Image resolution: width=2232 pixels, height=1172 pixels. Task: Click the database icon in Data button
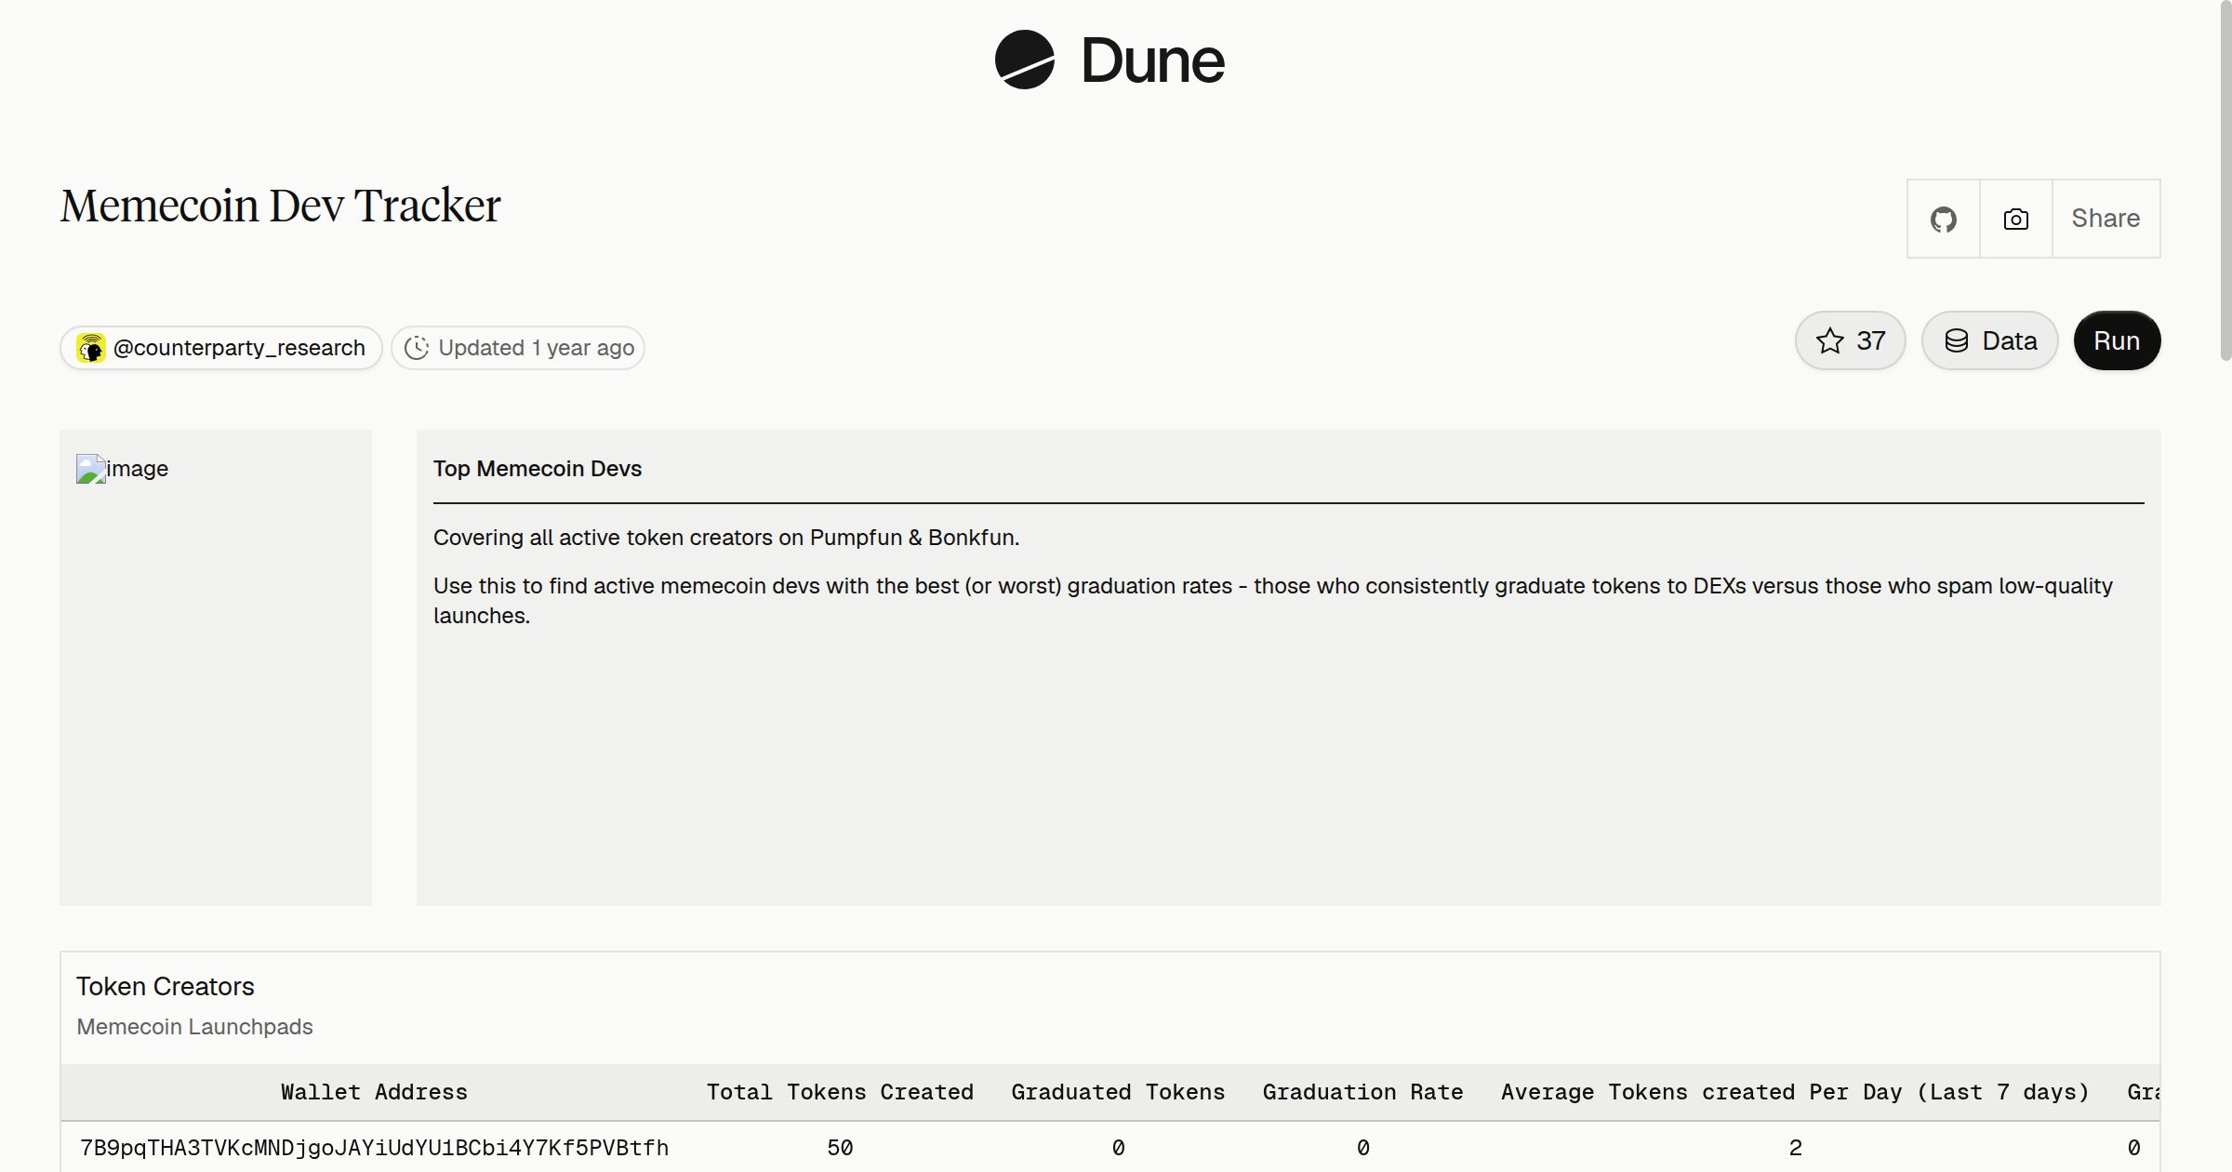pyautogui.click(x=1956, y=340)
